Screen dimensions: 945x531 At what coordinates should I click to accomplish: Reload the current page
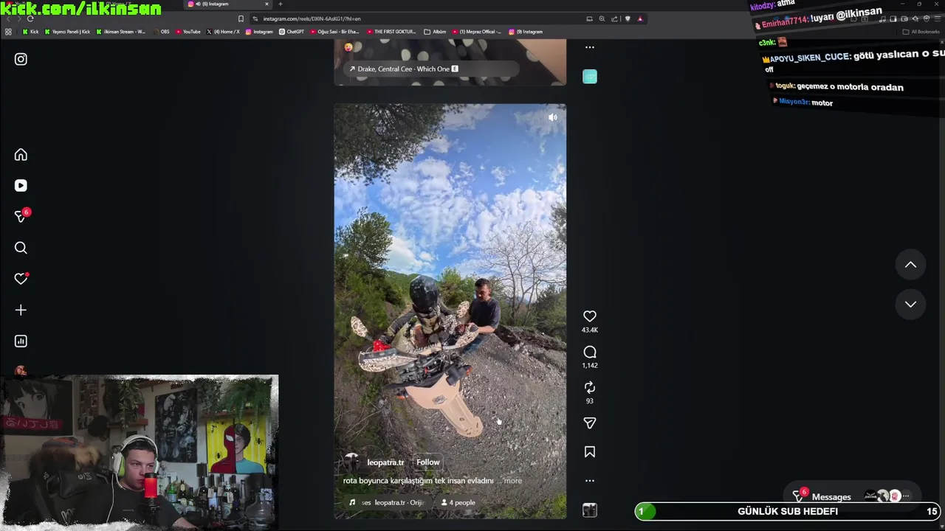(x=30, y=18)
